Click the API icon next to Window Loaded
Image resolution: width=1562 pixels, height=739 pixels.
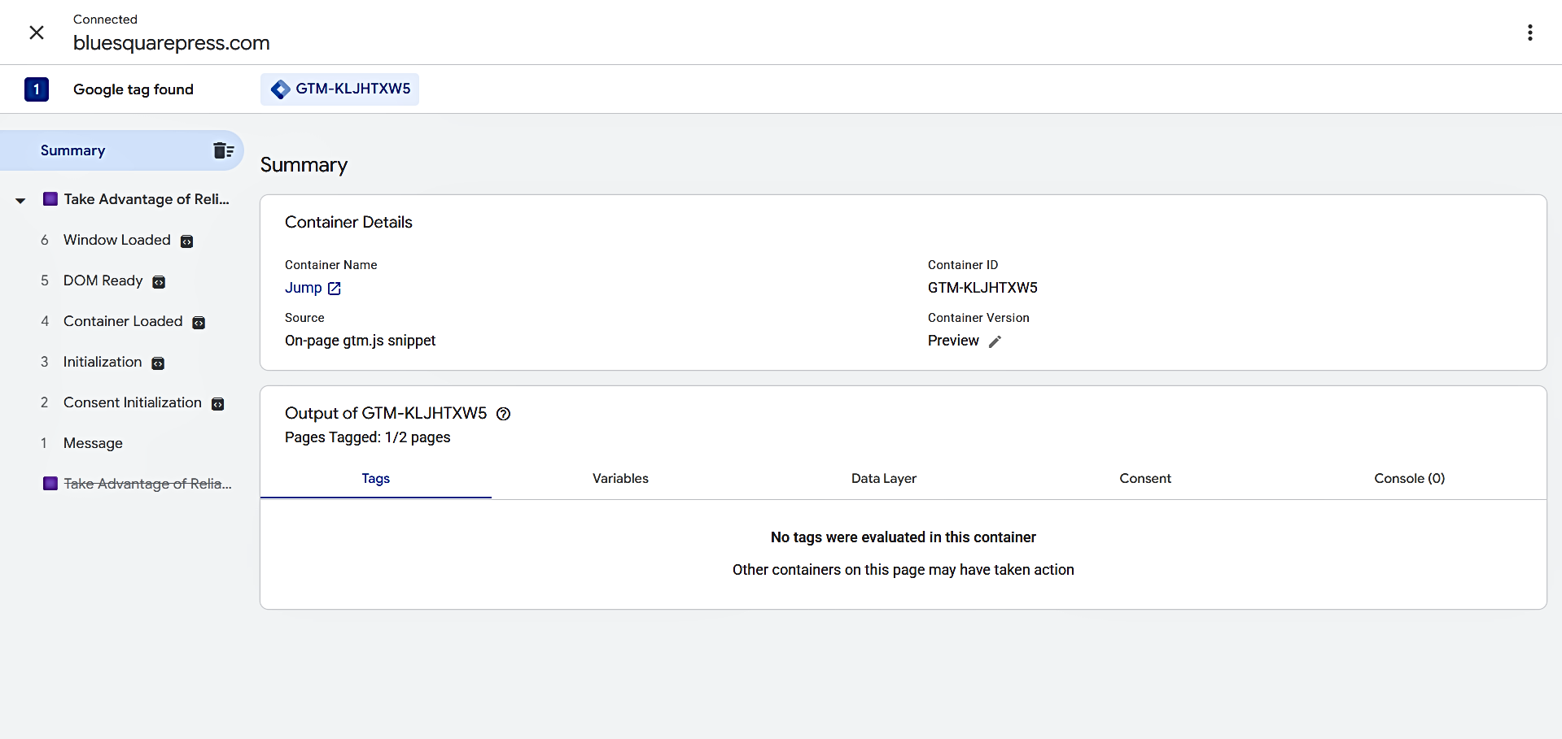186,241
